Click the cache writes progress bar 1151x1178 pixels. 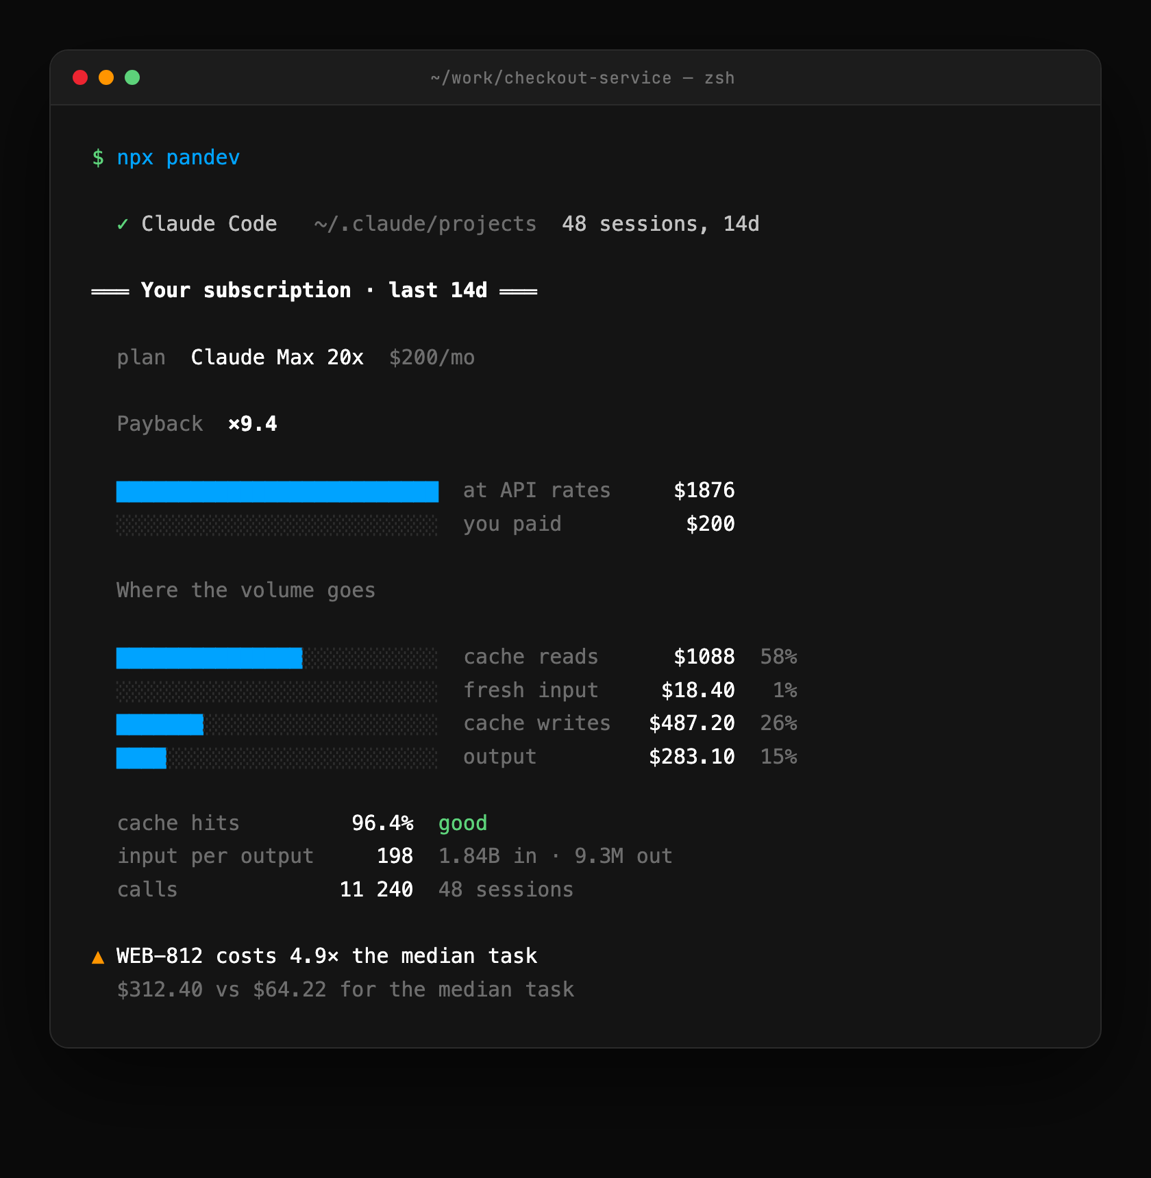tap(277, 725)
